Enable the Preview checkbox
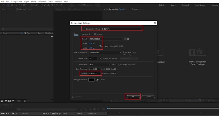The height and width of the screenshot is (116, 219). 73,97
